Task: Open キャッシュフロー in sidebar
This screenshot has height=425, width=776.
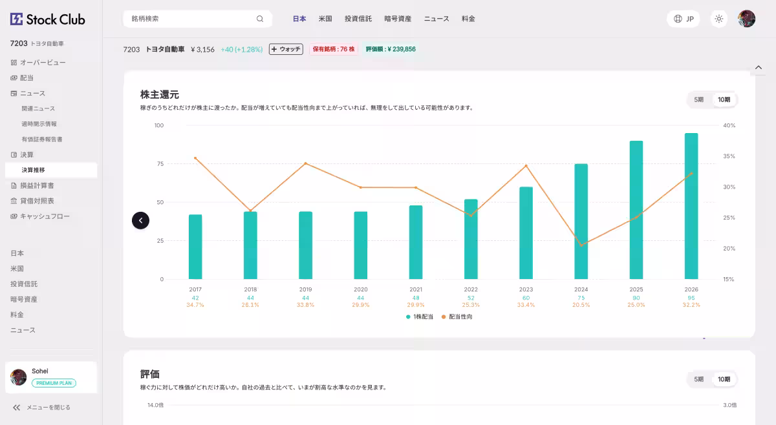Action: tap(39, 216)
